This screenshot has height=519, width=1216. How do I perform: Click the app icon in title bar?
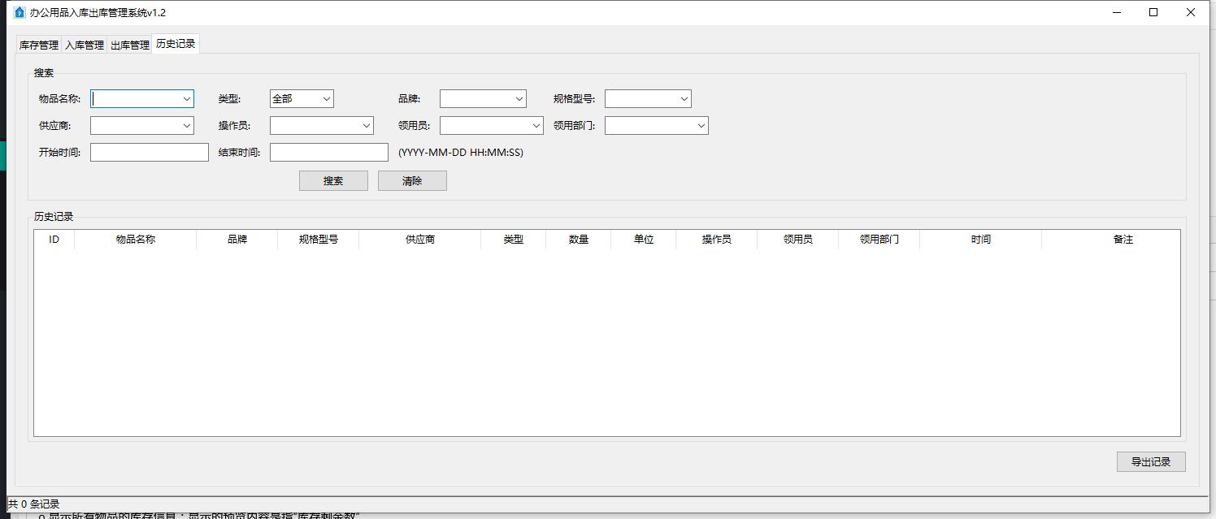(x=20, y=13)
